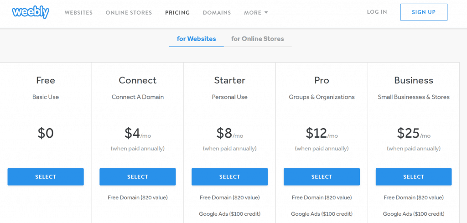This screenshot has height=223, width=467.
Task: Select the Connect plan
Action: click(138, 177)
